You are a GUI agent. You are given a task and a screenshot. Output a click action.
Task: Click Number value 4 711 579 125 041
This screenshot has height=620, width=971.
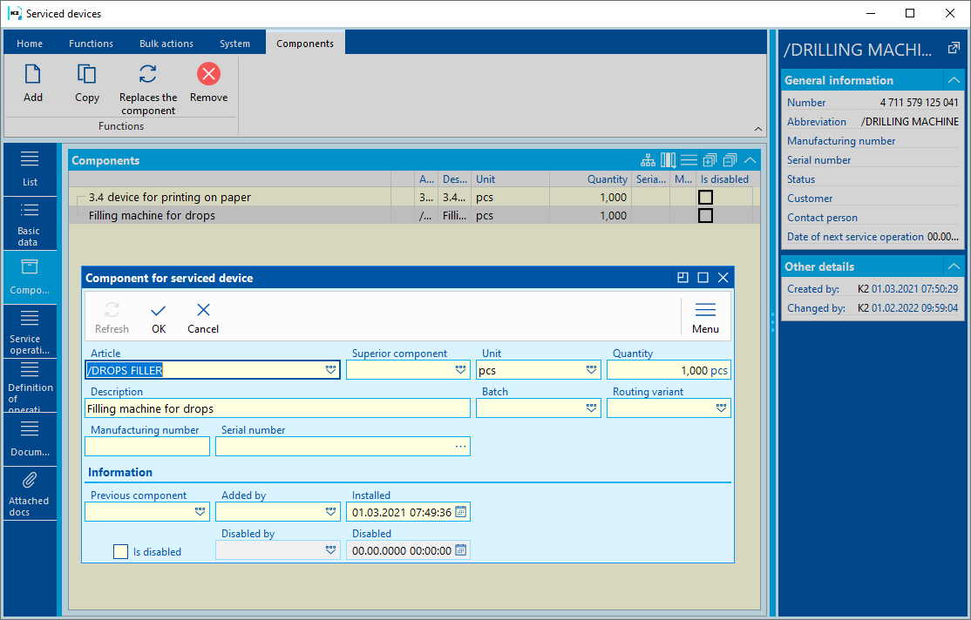tap(919, 102)
